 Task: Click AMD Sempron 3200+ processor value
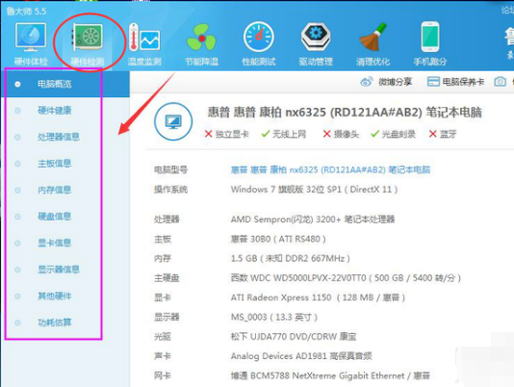click(x=313, y=219)
